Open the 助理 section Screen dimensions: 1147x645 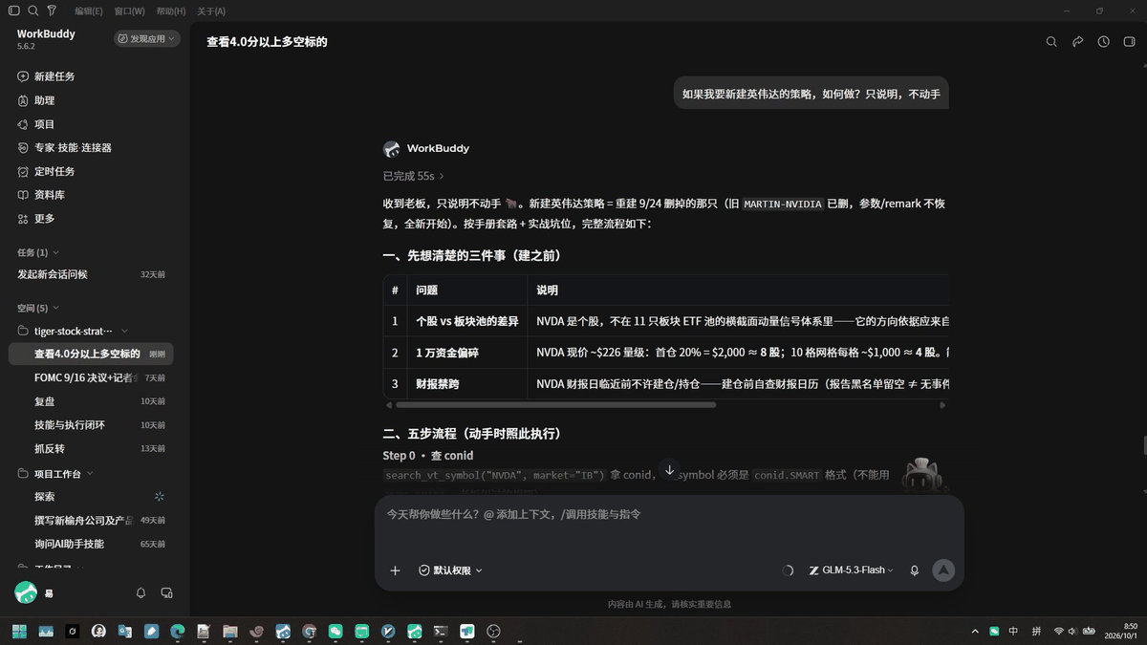36,100
